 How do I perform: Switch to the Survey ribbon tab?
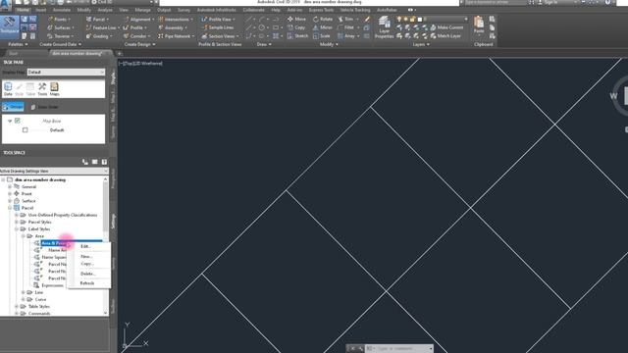183,10
